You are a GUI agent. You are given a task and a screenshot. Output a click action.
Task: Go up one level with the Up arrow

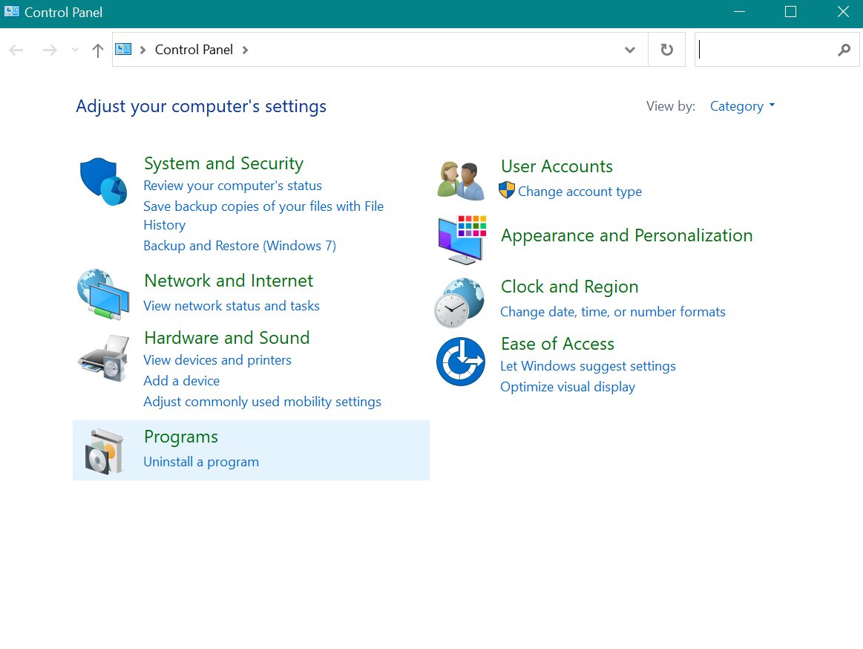[x=98, y=50]
